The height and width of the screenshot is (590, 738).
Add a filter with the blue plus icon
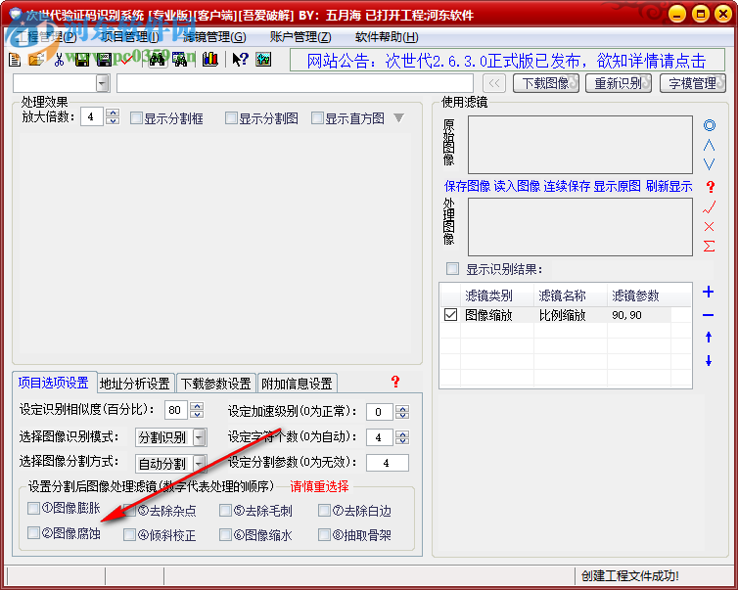[x=709, y=292]
